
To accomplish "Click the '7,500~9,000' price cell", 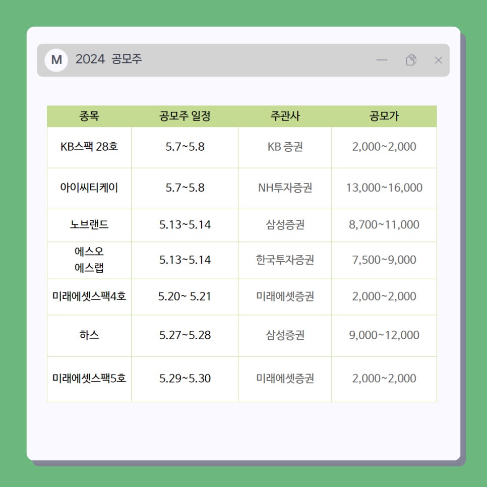I will (x=384, y=260).
